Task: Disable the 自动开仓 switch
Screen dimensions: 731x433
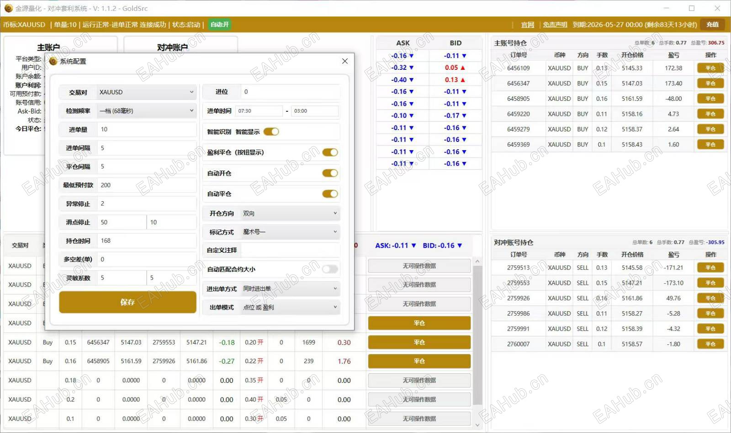Action: (x=330, y=173)
